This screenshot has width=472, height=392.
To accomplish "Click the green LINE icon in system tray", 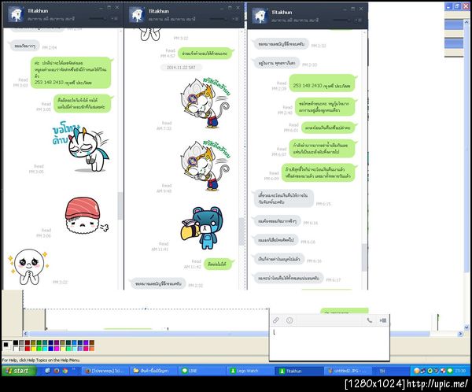I will 450,371.
